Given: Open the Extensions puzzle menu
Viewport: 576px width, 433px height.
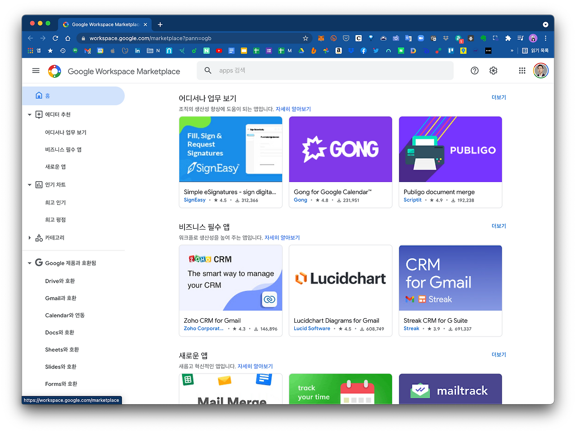Looking at the screenshot, I should [508, 38].
